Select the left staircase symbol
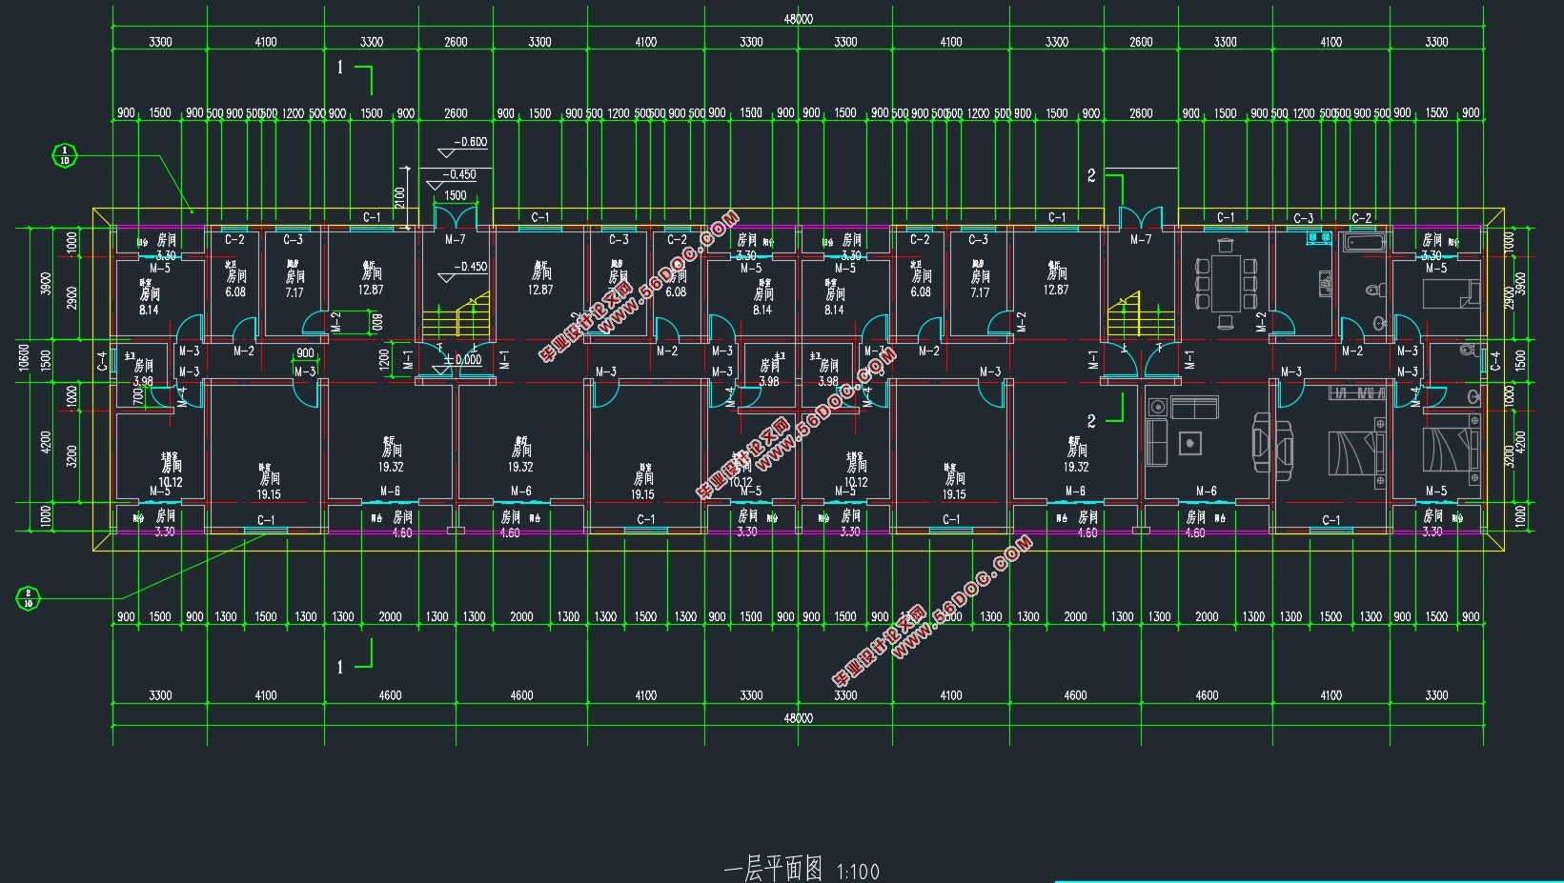This screenshot has height=883, width=1564. [457, 319]
